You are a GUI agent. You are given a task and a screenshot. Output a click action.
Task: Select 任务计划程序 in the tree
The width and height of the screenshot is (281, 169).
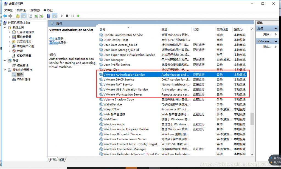coord(26,32)
